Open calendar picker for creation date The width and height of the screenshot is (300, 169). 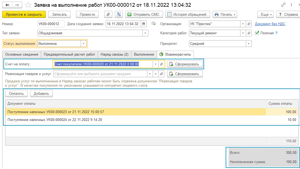144,24
